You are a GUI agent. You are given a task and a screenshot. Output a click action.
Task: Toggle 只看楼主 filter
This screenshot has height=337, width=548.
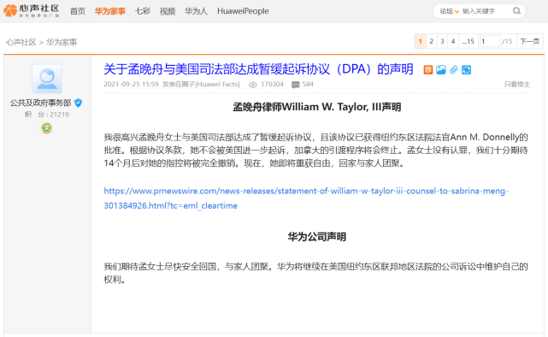[x=517, y=84]
